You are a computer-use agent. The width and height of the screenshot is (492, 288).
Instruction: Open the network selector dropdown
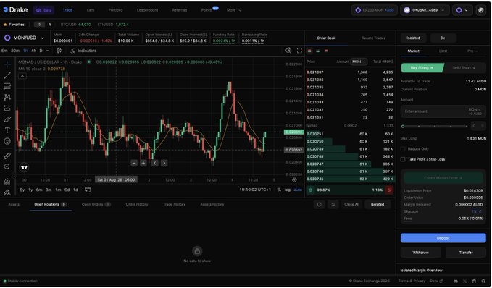[462, 10]
